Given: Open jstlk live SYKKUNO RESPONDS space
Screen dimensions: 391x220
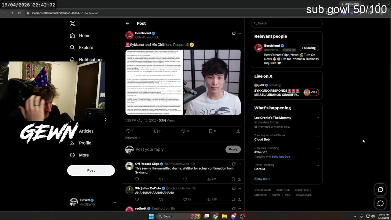Looking at the screenshot, I should pyautogui.click(x=287, y=90).
